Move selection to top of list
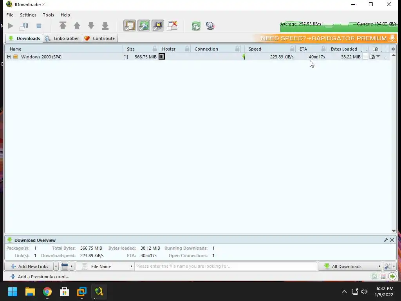Viewport: 401px width, 301px height. 63,26
